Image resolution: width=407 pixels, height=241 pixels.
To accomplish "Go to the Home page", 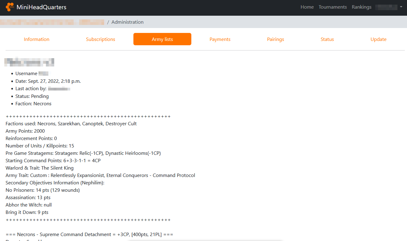I will [x=307, y=7].
